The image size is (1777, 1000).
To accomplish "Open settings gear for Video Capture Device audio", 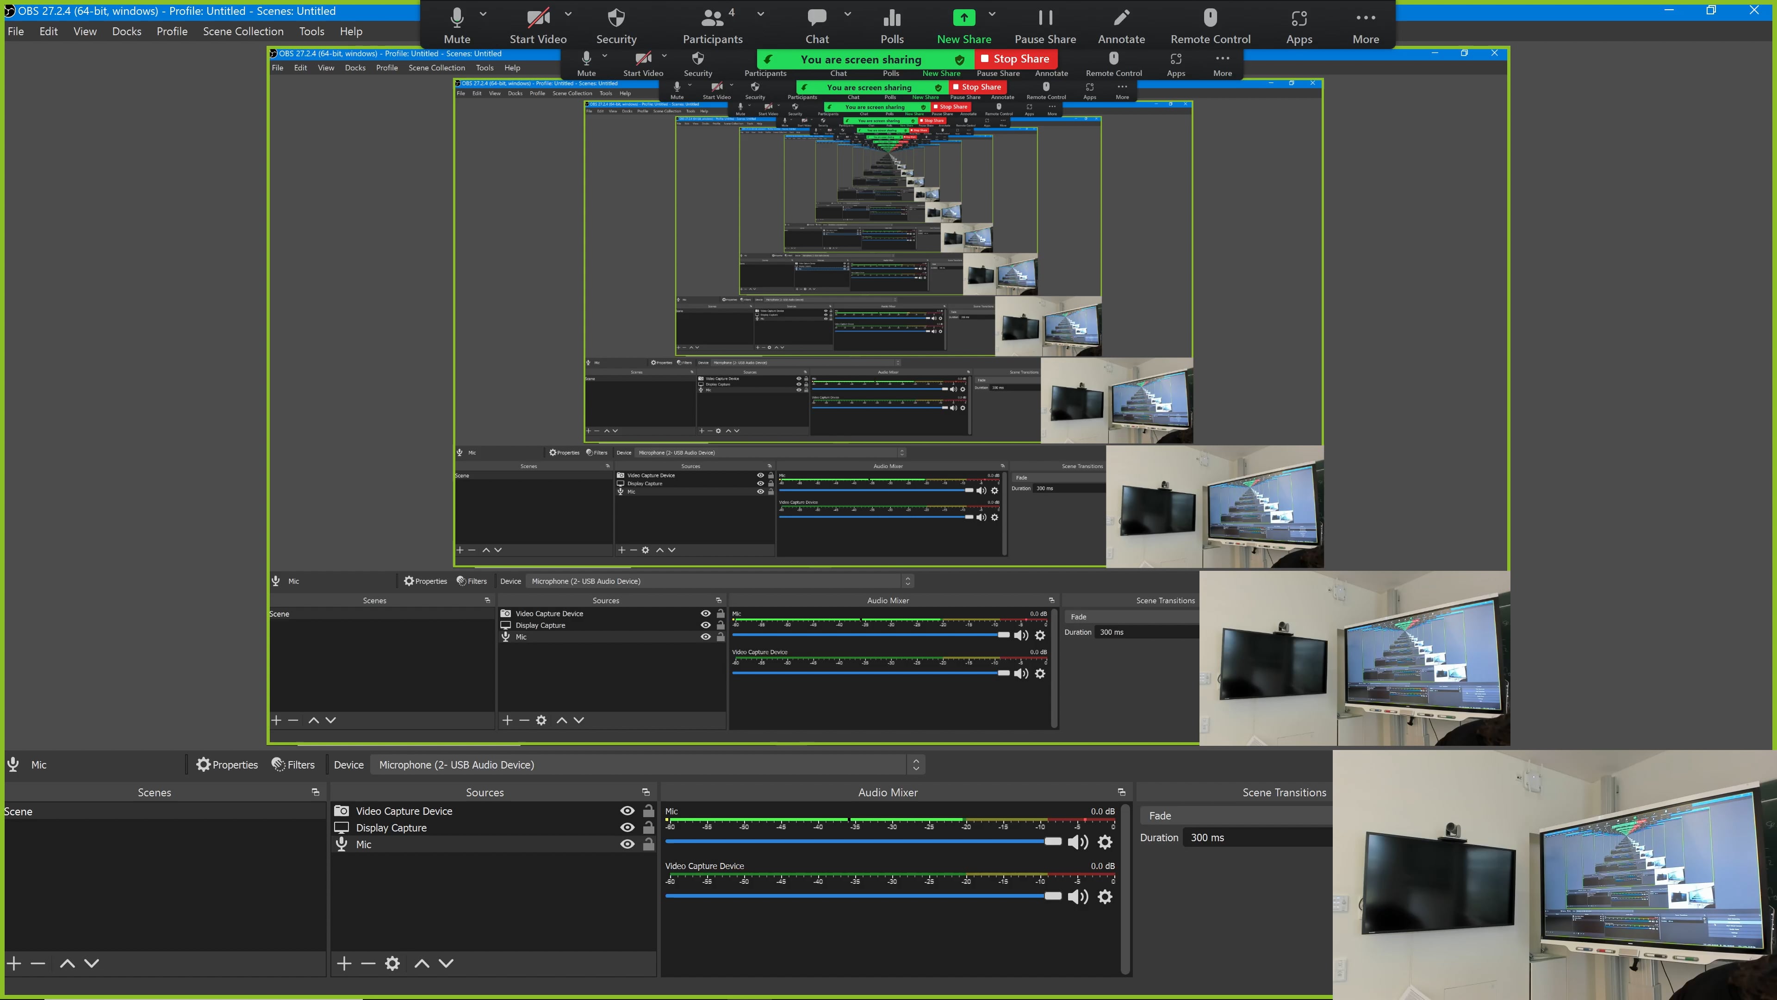I will tap(1105, 896).
